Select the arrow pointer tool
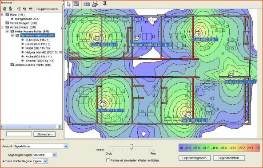Viewport: 263px width, 168px height. (68, 4)
